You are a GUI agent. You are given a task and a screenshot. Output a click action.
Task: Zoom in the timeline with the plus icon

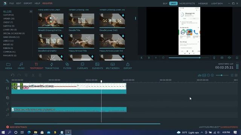tap(212, 75)
